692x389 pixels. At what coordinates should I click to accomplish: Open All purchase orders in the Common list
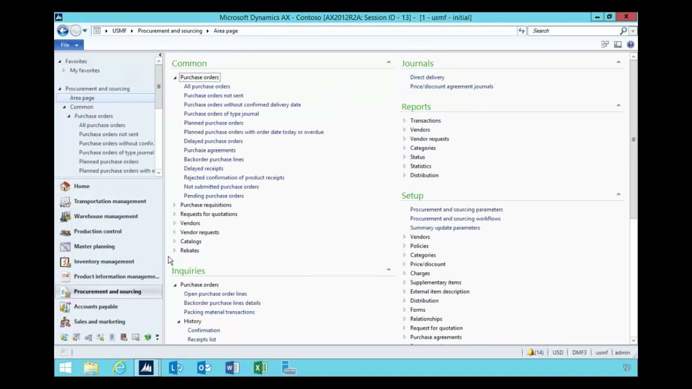click(x=207, y=86)
